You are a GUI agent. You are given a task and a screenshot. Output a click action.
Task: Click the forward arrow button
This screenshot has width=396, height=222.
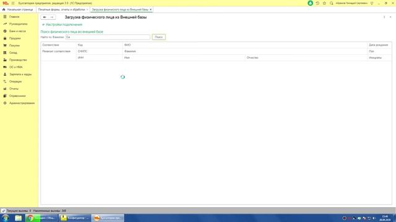click(52, 17)
